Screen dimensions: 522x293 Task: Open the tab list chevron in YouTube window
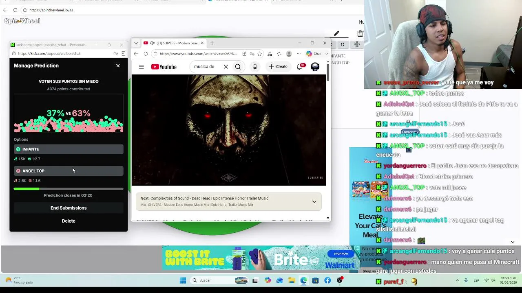pyautogui.click(x=136, y=43)
